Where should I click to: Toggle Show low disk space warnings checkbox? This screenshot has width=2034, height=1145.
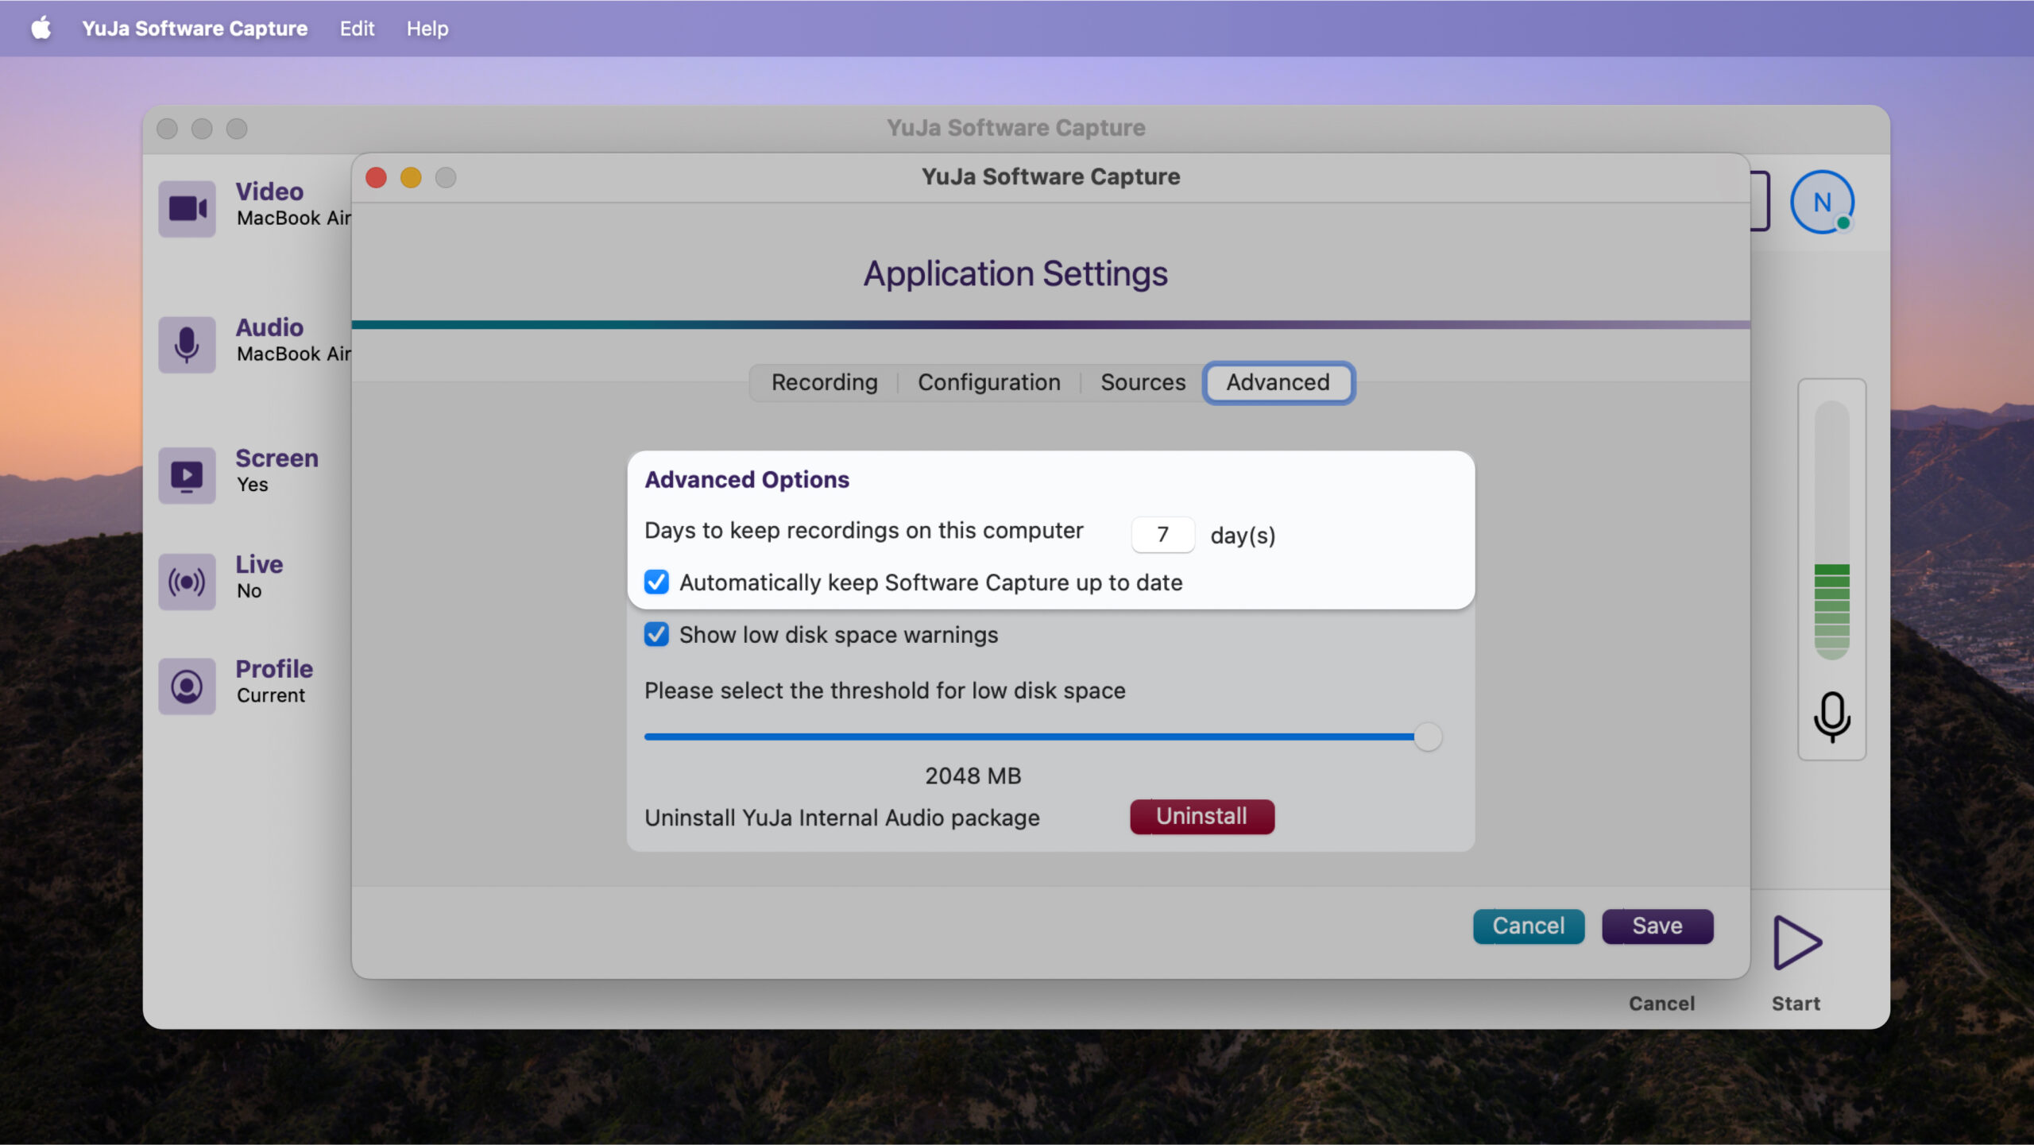656,635
